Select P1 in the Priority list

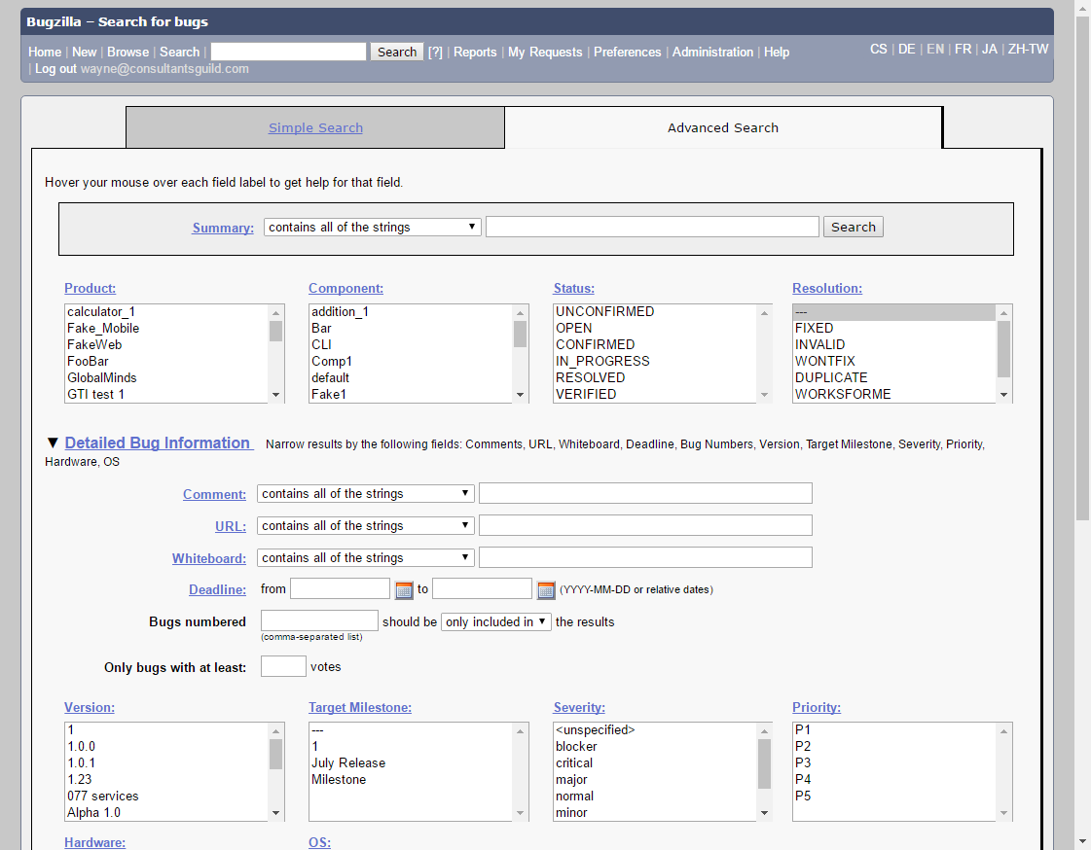coord(803,730)
